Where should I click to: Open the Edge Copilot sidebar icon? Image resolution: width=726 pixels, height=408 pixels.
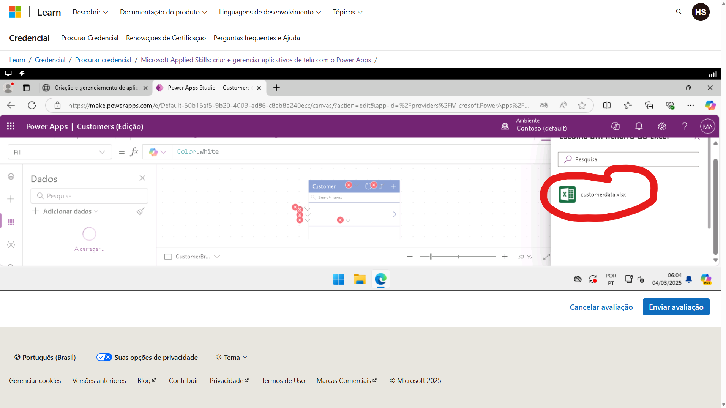(x=710, y=106)
